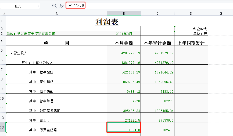
Task: Click the 2021年3月 cell
Action: tap(124, 33)
